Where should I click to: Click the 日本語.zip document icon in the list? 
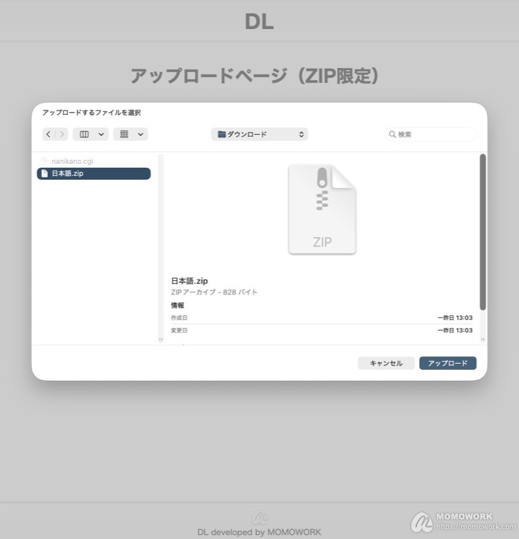pyautogui.click(x=44, y=173)
